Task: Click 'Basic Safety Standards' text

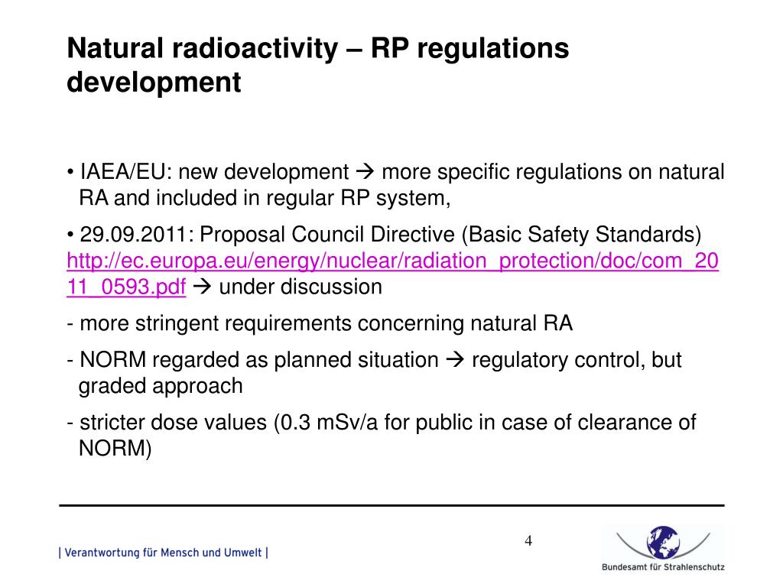Action: coord(581,234)
